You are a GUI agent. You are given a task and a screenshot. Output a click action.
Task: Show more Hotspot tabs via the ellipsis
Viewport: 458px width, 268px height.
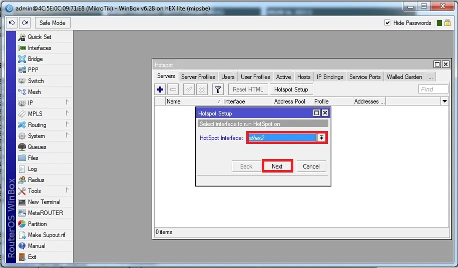click(x=430, y=77)
